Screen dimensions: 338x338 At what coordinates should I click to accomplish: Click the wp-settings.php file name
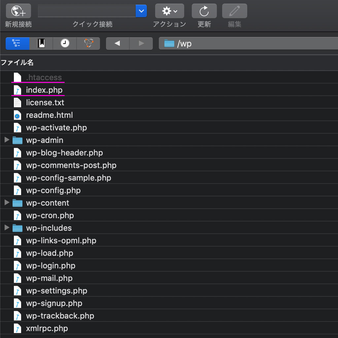pos(57,290)
